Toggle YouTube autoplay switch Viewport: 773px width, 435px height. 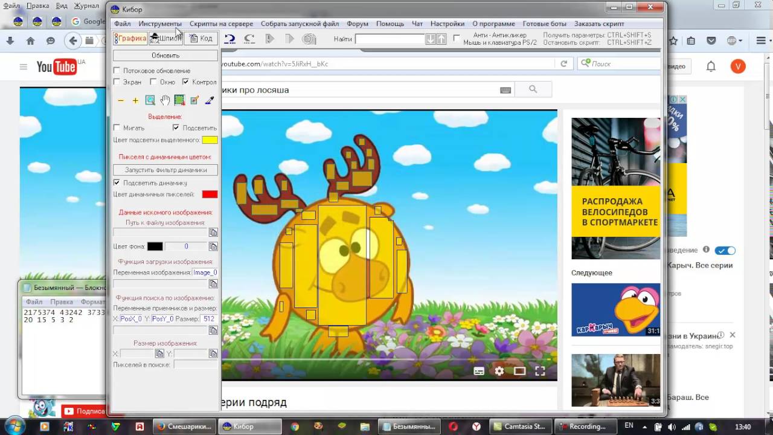[725, 250]
